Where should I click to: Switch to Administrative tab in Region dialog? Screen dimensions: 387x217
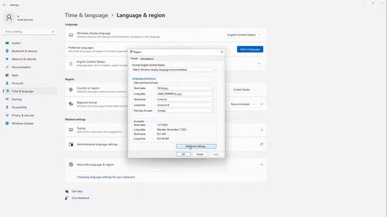click(x=147, y=59)
